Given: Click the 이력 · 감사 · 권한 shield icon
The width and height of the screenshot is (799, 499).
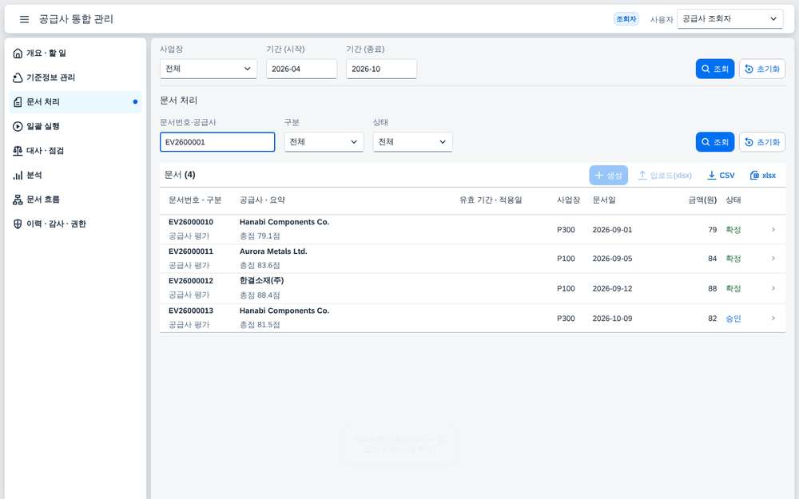Looking at the screenshot, I should 18,224.
